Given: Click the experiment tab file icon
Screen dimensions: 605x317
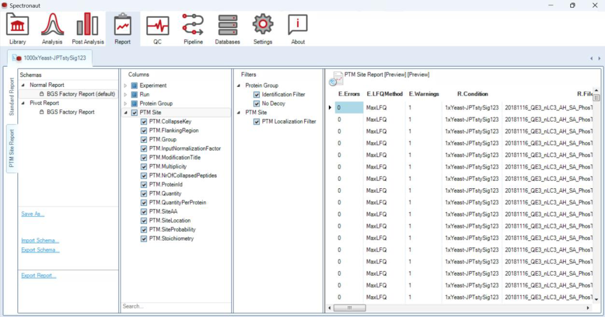Looking at the screenshot, I should tap(17, 58).
